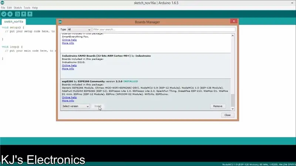
Task: Click the Industruino D21G board name
Action: click(x=73, y=62)
